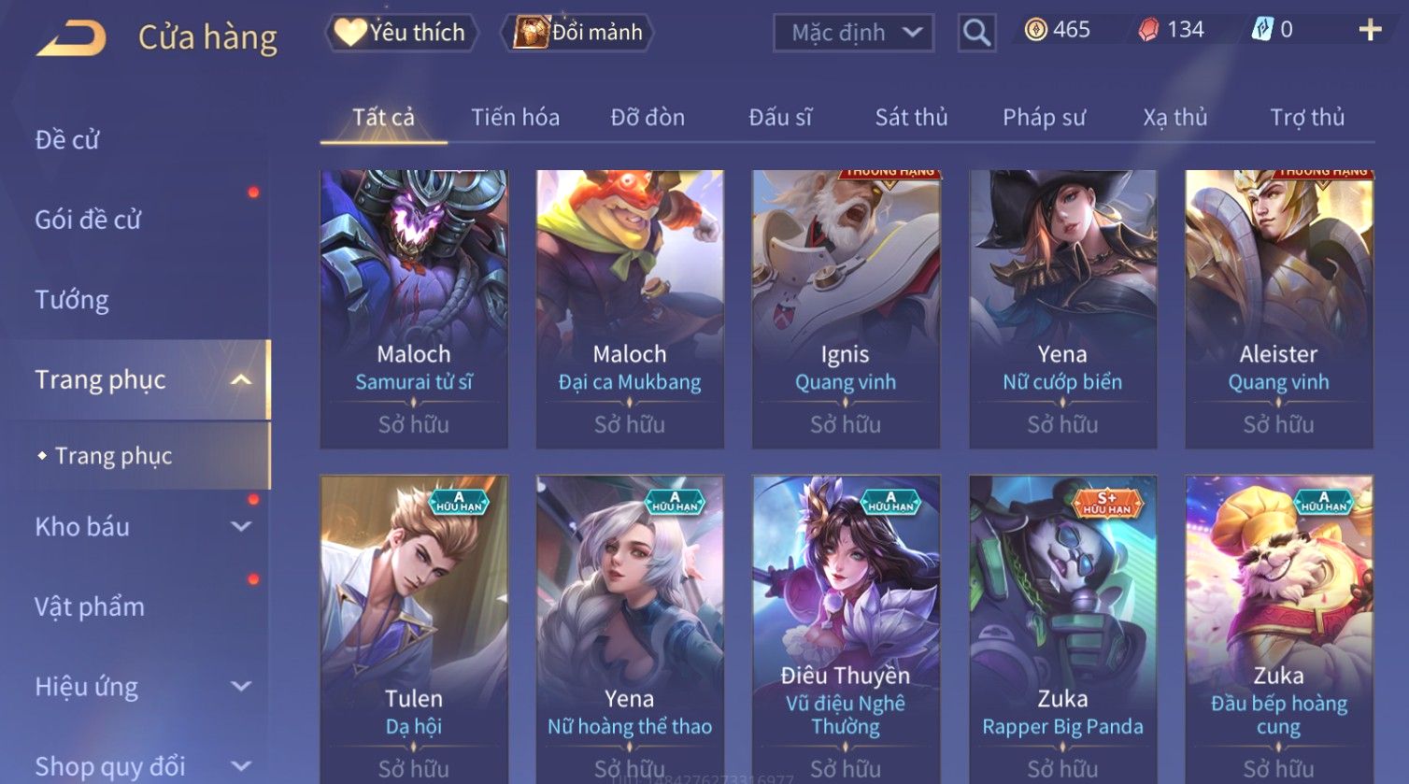Viewport: 1409px width, 784px height.
Task: Switch to the Sát thủ tab
Action: [x=911, y=117]
